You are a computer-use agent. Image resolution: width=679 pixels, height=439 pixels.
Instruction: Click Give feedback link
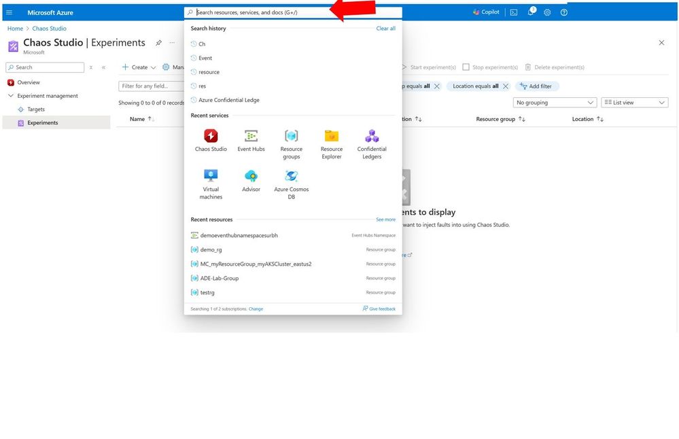(379, 309)
